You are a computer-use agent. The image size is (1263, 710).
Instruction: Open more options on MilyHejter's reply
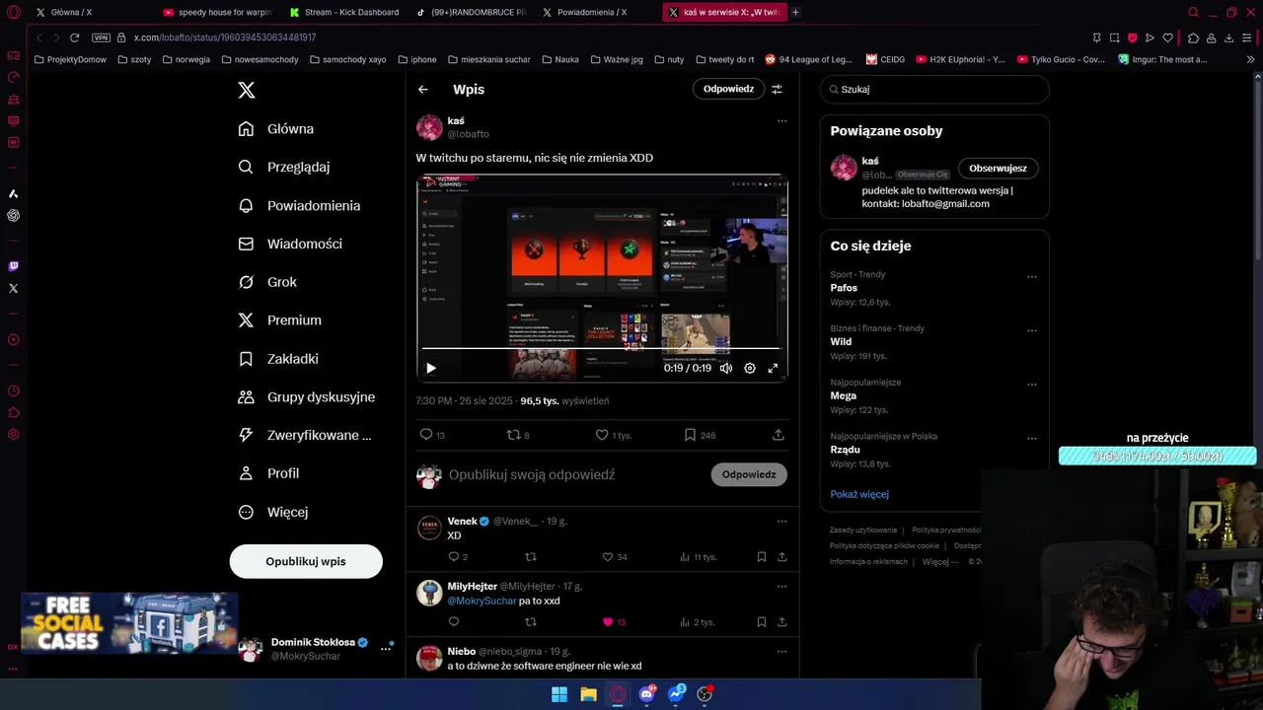(x=781, y=586)
